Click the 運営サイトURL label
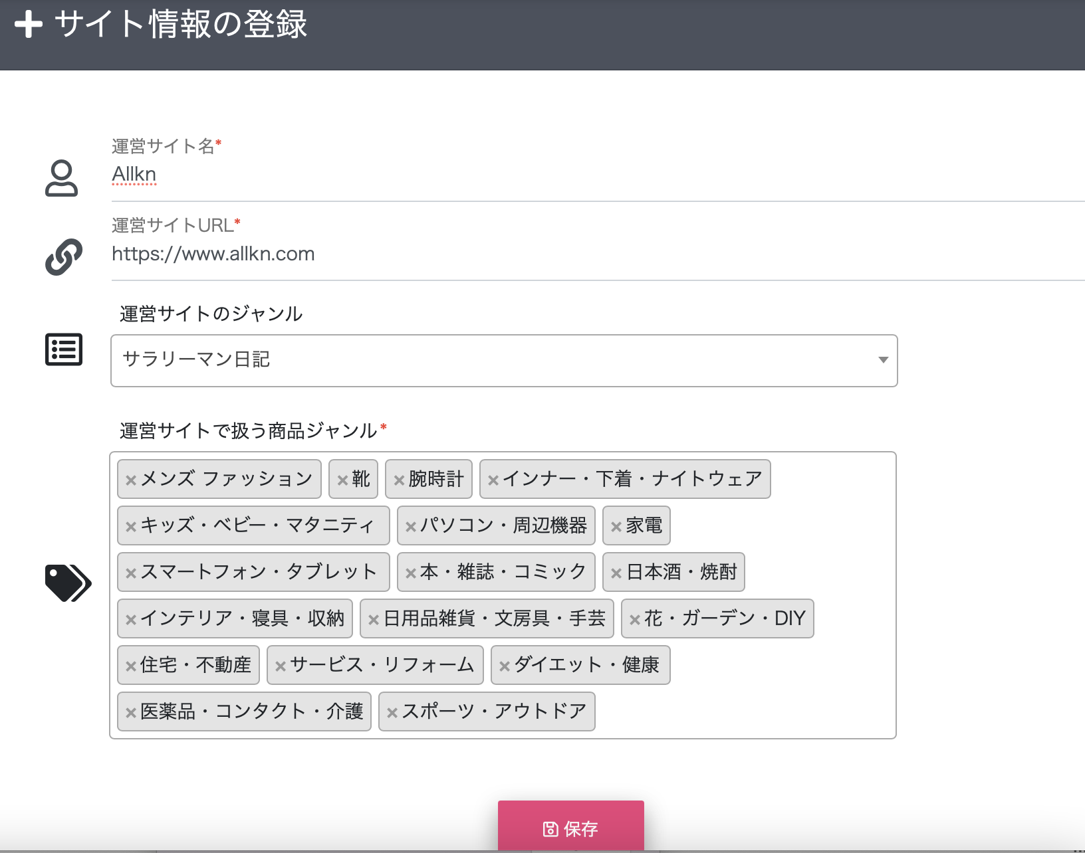The width and height of the screenshot is (1085, 853). tap(173, 226)
